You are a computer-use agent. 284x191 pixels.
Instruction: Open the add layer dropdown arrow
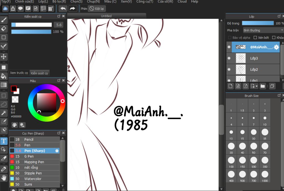tap(257, 86)
